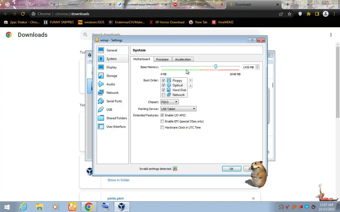Remove penis.pem from downloads list
Screen dimensions: 340x212
pyautogui.click(x=253, y=198)
